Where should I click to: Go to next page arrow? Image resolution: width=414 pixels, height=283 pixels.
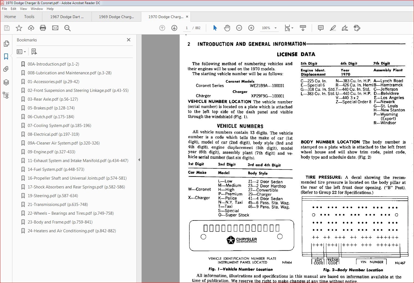[174, 28]
